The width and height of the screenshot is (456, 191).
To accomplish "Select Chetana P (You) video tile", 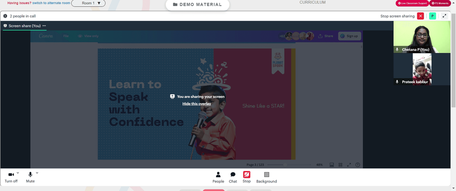I will (x=422, y=37).
